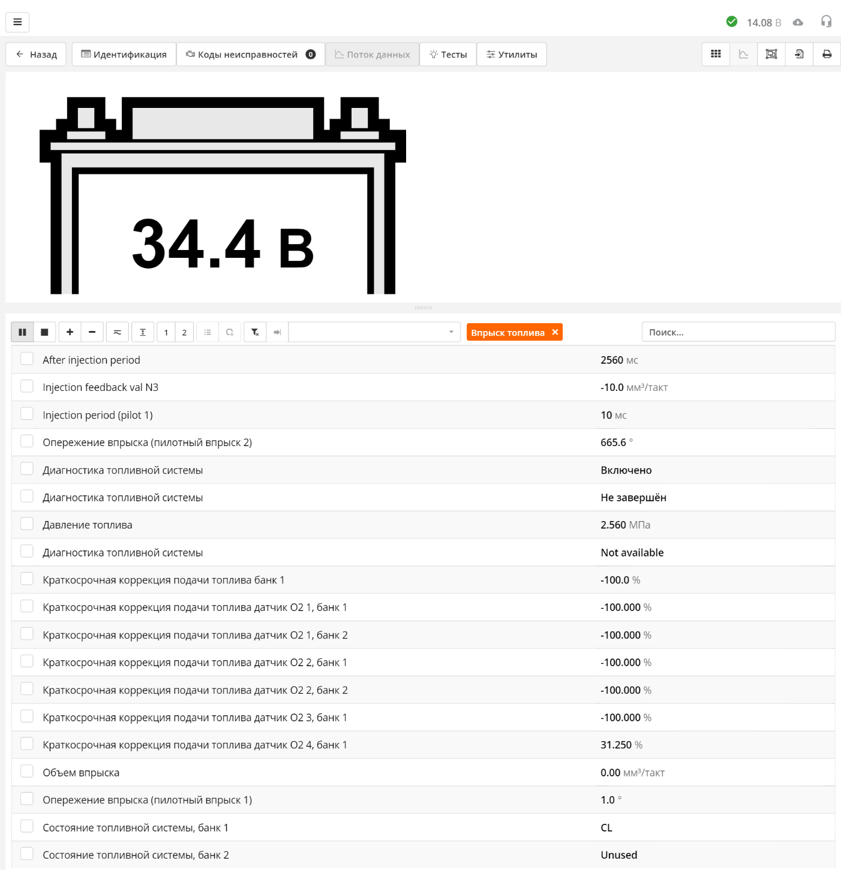Screen dimensions: 841x879
Task: Click the 2560 мс value
Action: pyautogui.click(x=619, y=360)
